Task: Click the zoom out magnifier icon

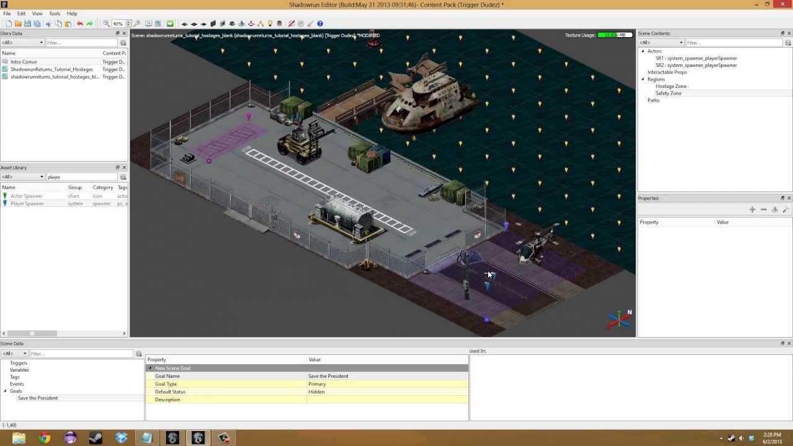Action: (106, 24)
